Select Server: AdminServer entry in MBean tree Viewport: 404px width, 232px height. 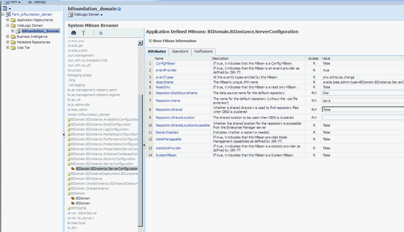pos(82,213)
